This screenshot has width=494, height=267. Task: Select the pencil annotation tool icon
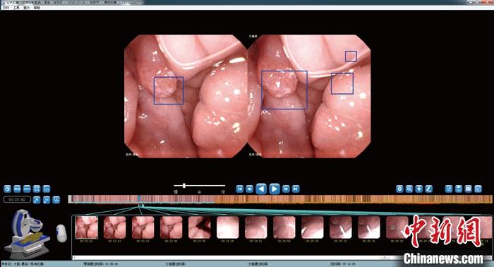point(428,189)
